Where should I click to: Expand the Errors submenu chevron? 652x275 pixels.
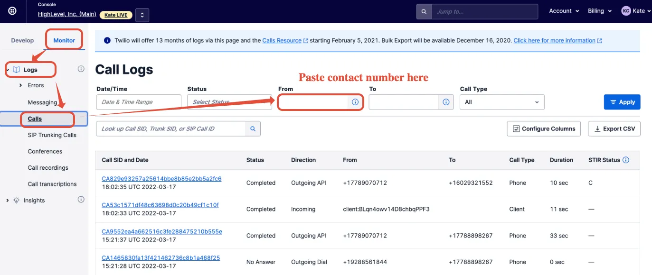point(20,85)
